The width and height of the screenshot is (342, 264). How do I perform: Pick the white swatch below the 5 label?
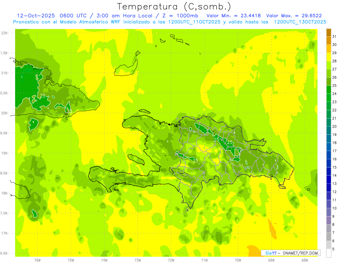coord(329,253)
